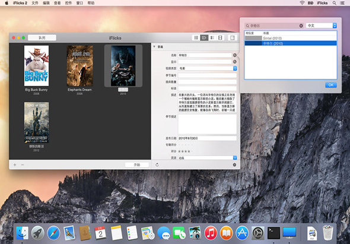This screenshot has height=244, width=350.
Task: Click into the 名称 name input field
Action: click(x=205, y=55)
